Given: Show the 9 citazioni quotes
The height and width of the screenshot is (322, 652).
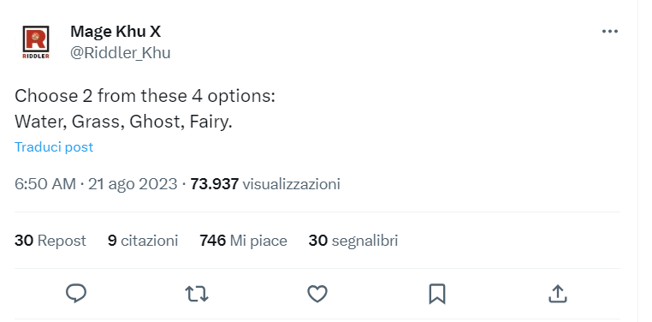Looking at the screenshot, I should tap(143, 241).
